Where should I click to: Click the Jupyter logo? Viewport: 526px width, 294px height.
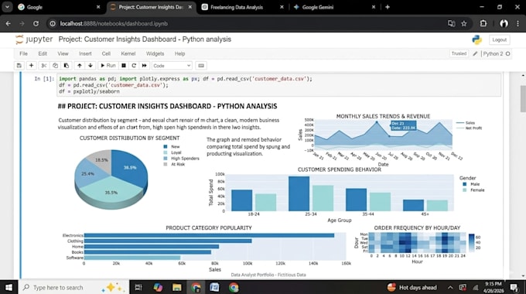pos(34,39)
